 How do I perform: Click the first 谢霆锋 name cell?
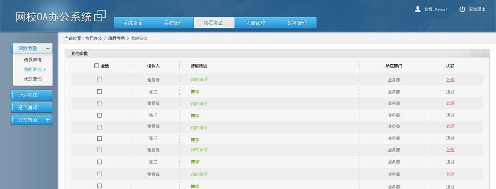coord(153,80)
